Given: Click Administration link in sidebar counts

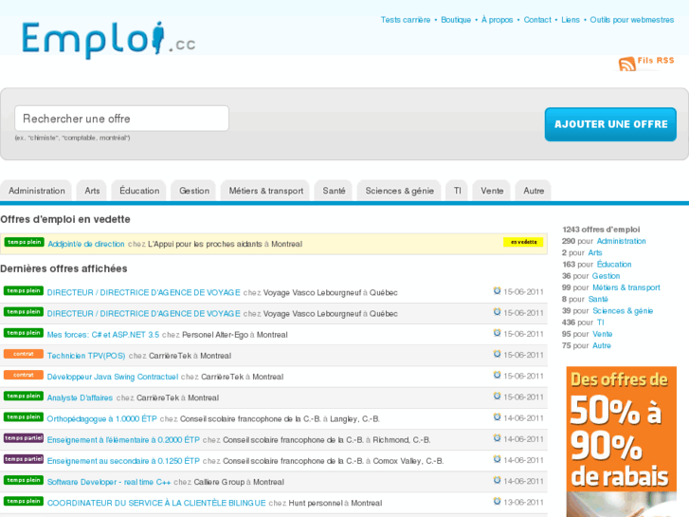Looking at the screenshot, I should click(x=621, y=241).
